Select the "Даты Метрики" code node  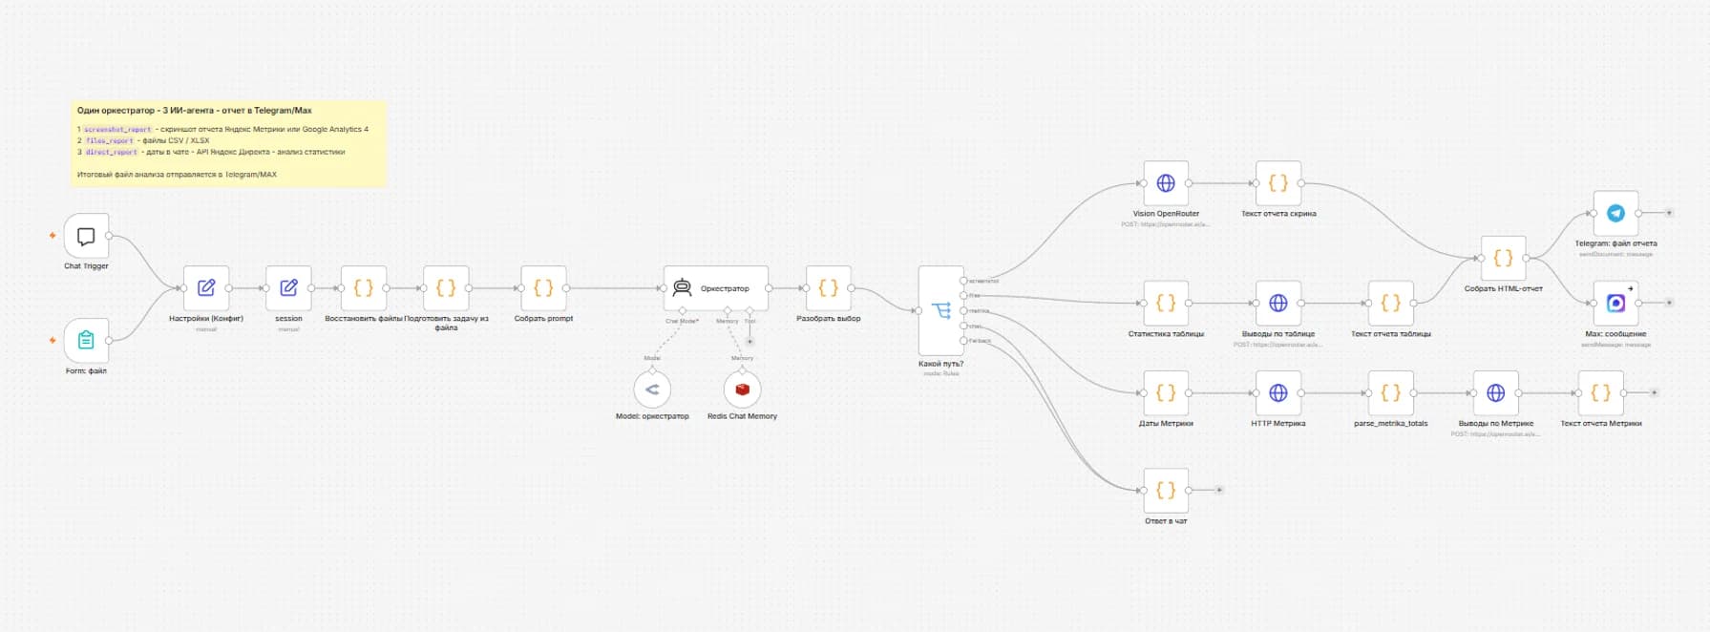(x=1166, y=392)
